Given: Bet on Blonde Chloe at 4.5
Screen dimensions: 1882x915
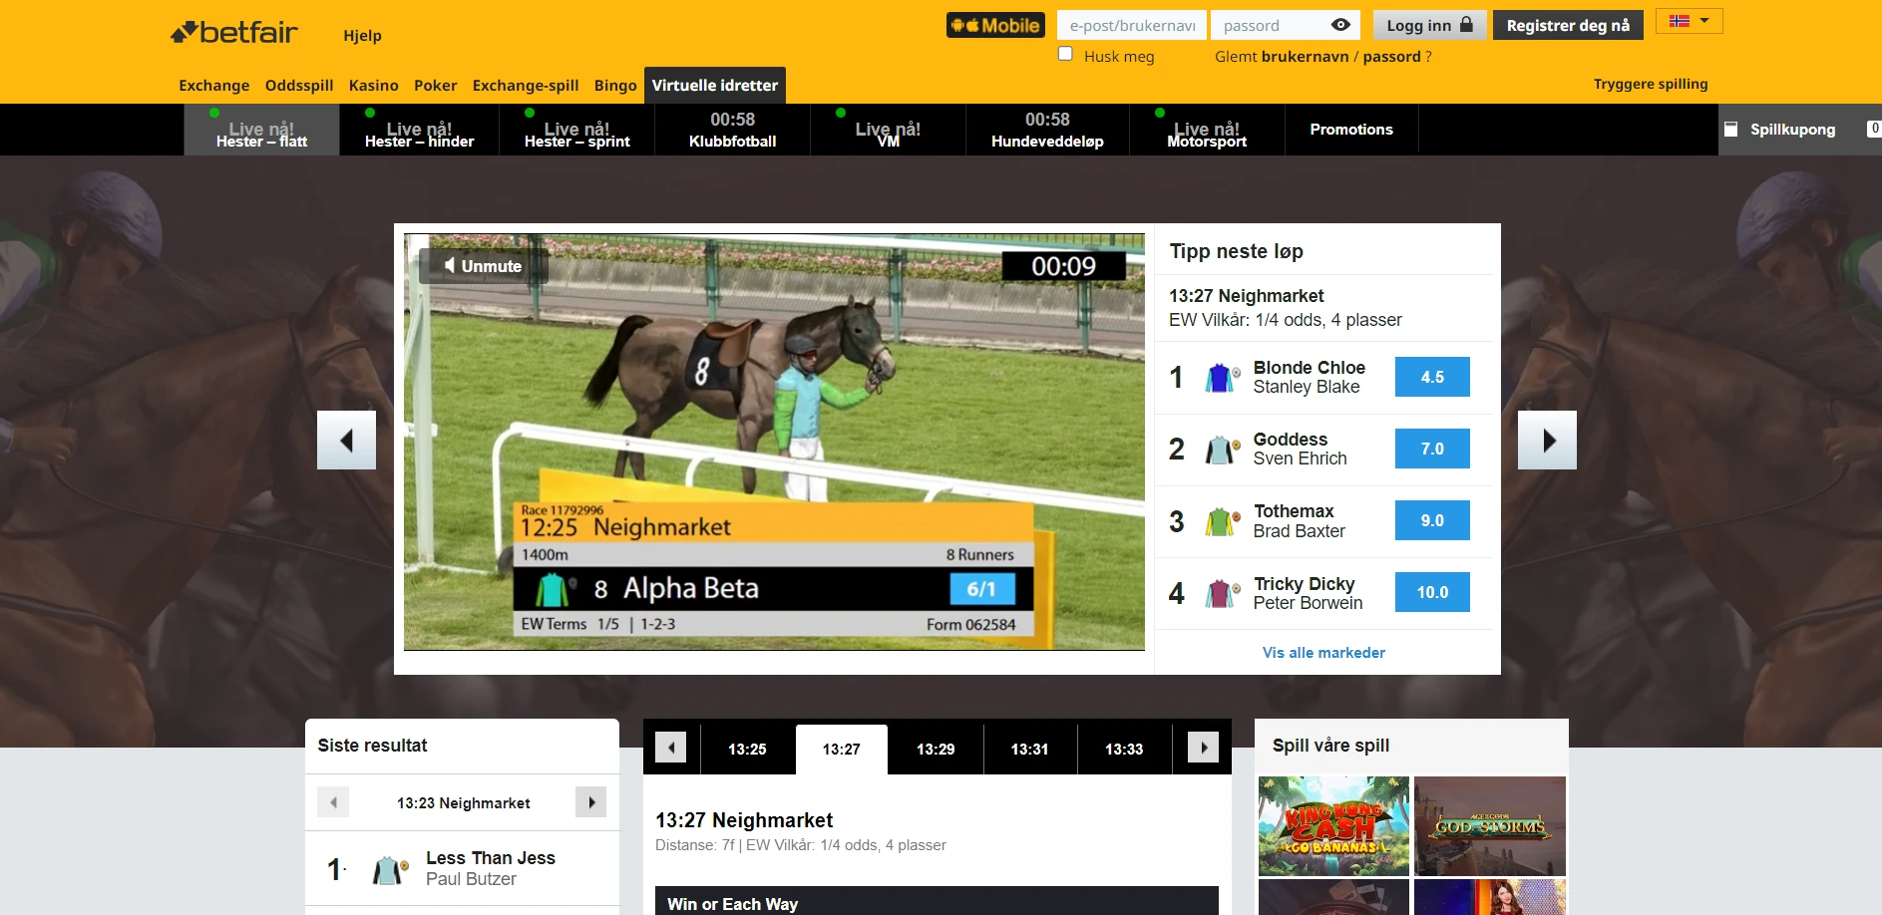Looking at the screenshot, I should (x=1432, y=377).
